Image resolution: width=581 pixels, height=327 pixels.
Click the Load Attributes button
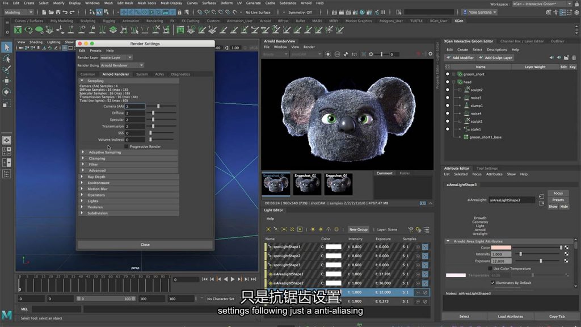[510, 317]
